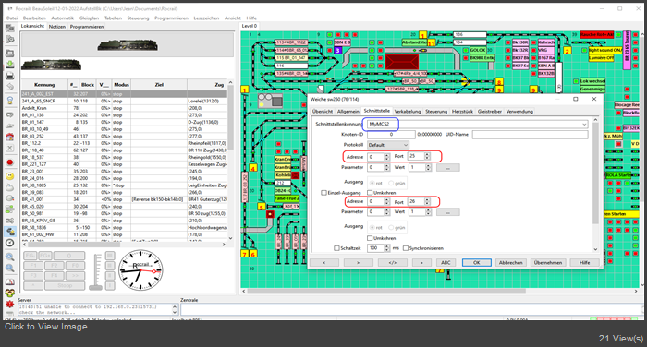Click the three-faces icon above the bug

[x=10, y=293]
